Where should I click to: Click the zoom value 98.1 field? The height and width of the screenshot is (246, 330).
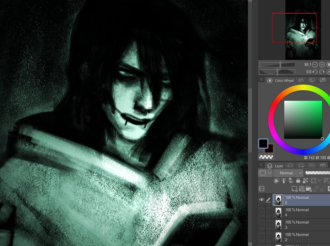[x=308, y=64]
